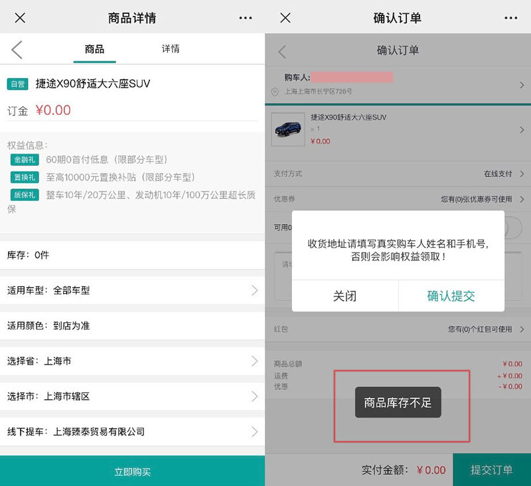Screen dimensions: 531x486
Task: Select the product title 捷途X90舒适大六座SUV on 商品详情
Action: point(93,84)
